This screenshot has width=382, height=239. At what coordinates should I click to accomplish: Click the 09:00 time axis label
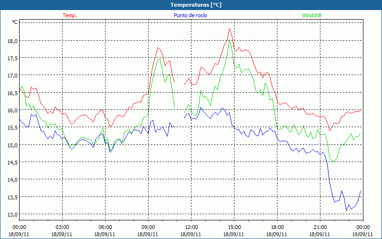coord(148,228)
